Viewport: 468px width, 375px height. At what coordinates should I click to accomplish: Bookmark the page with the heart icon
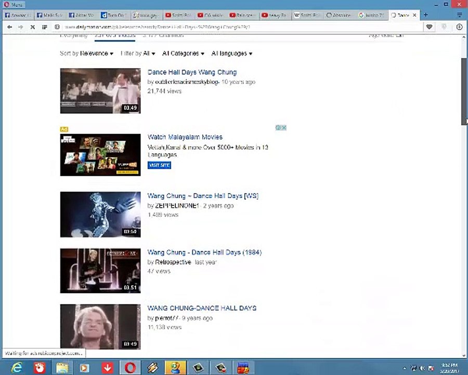tap(429, 27)
